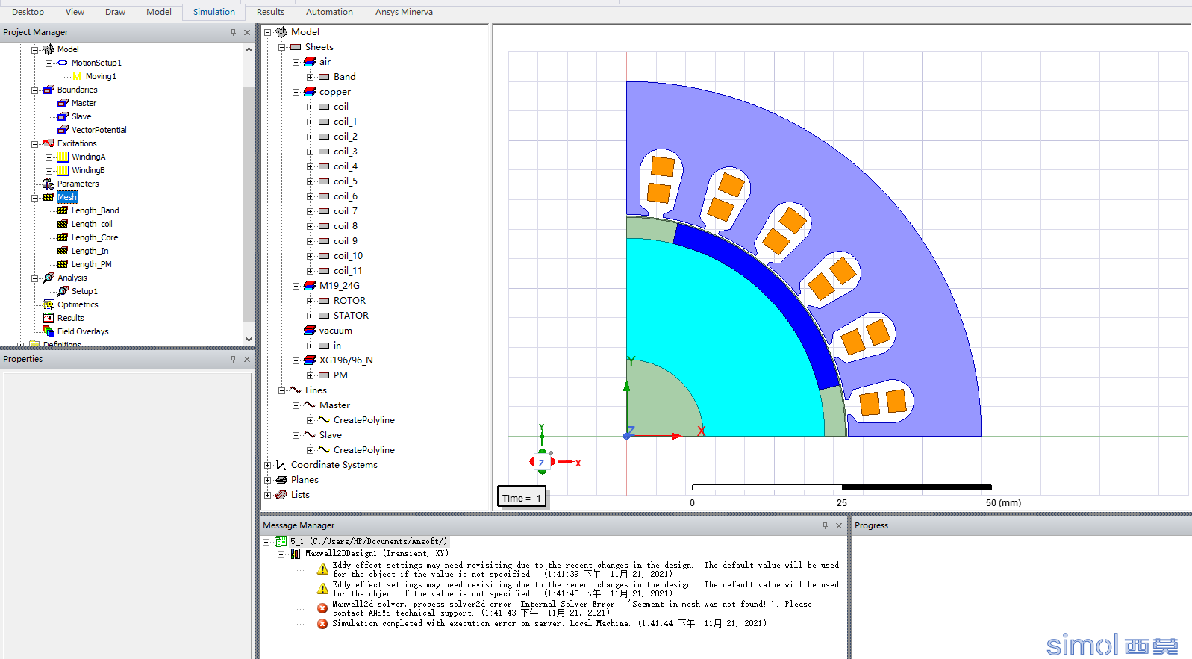Image resolution: width=1192 pixels, height=659 pixels.
Task: Click the Lists icon in model tree
Action: 281,495
